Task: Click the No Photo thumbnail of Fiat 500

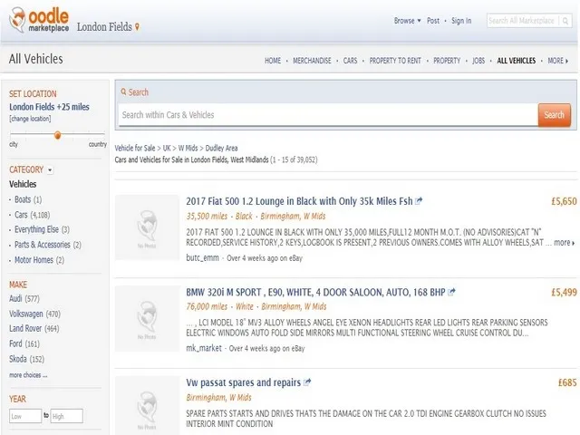Action: click(x=147, y=227)
